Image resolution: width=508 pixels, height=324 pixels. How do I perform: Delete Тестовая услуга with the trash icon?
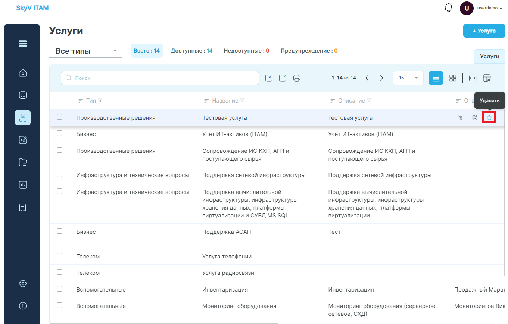489,118
